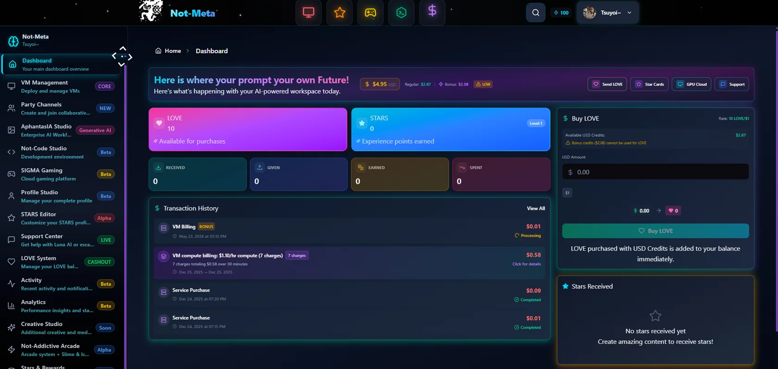Open SIGMA Gaming in the sidebar
Viewport: 778px width, 369px height.
tap(61, 174)
